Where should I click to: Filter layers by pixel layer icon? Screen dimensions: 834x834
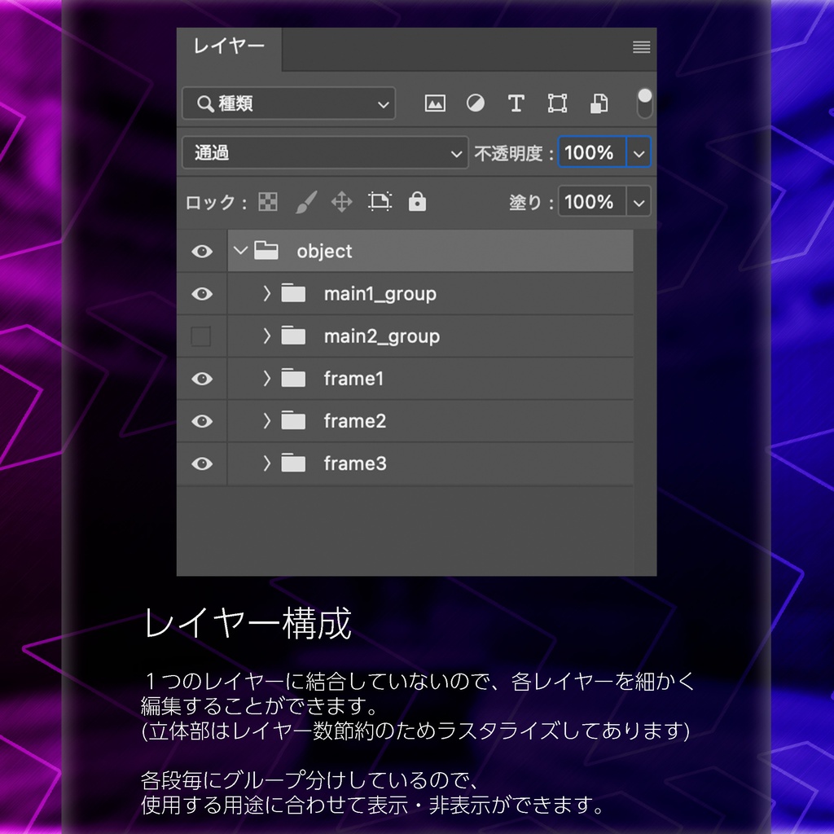pos(435,103)
